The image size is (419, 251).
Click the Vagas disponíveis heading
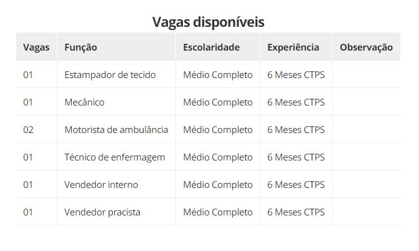(208, 22)
